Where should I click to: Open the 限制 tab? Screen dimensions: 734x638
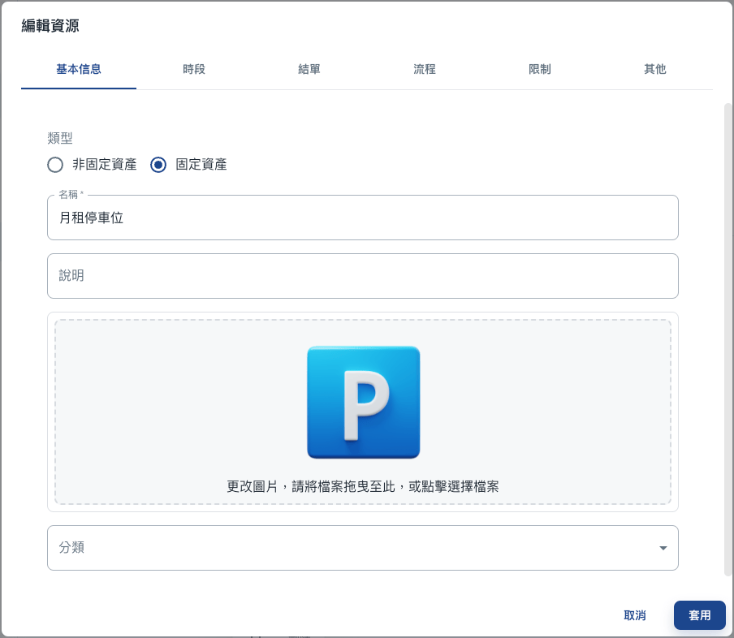[x=540, y=70]
